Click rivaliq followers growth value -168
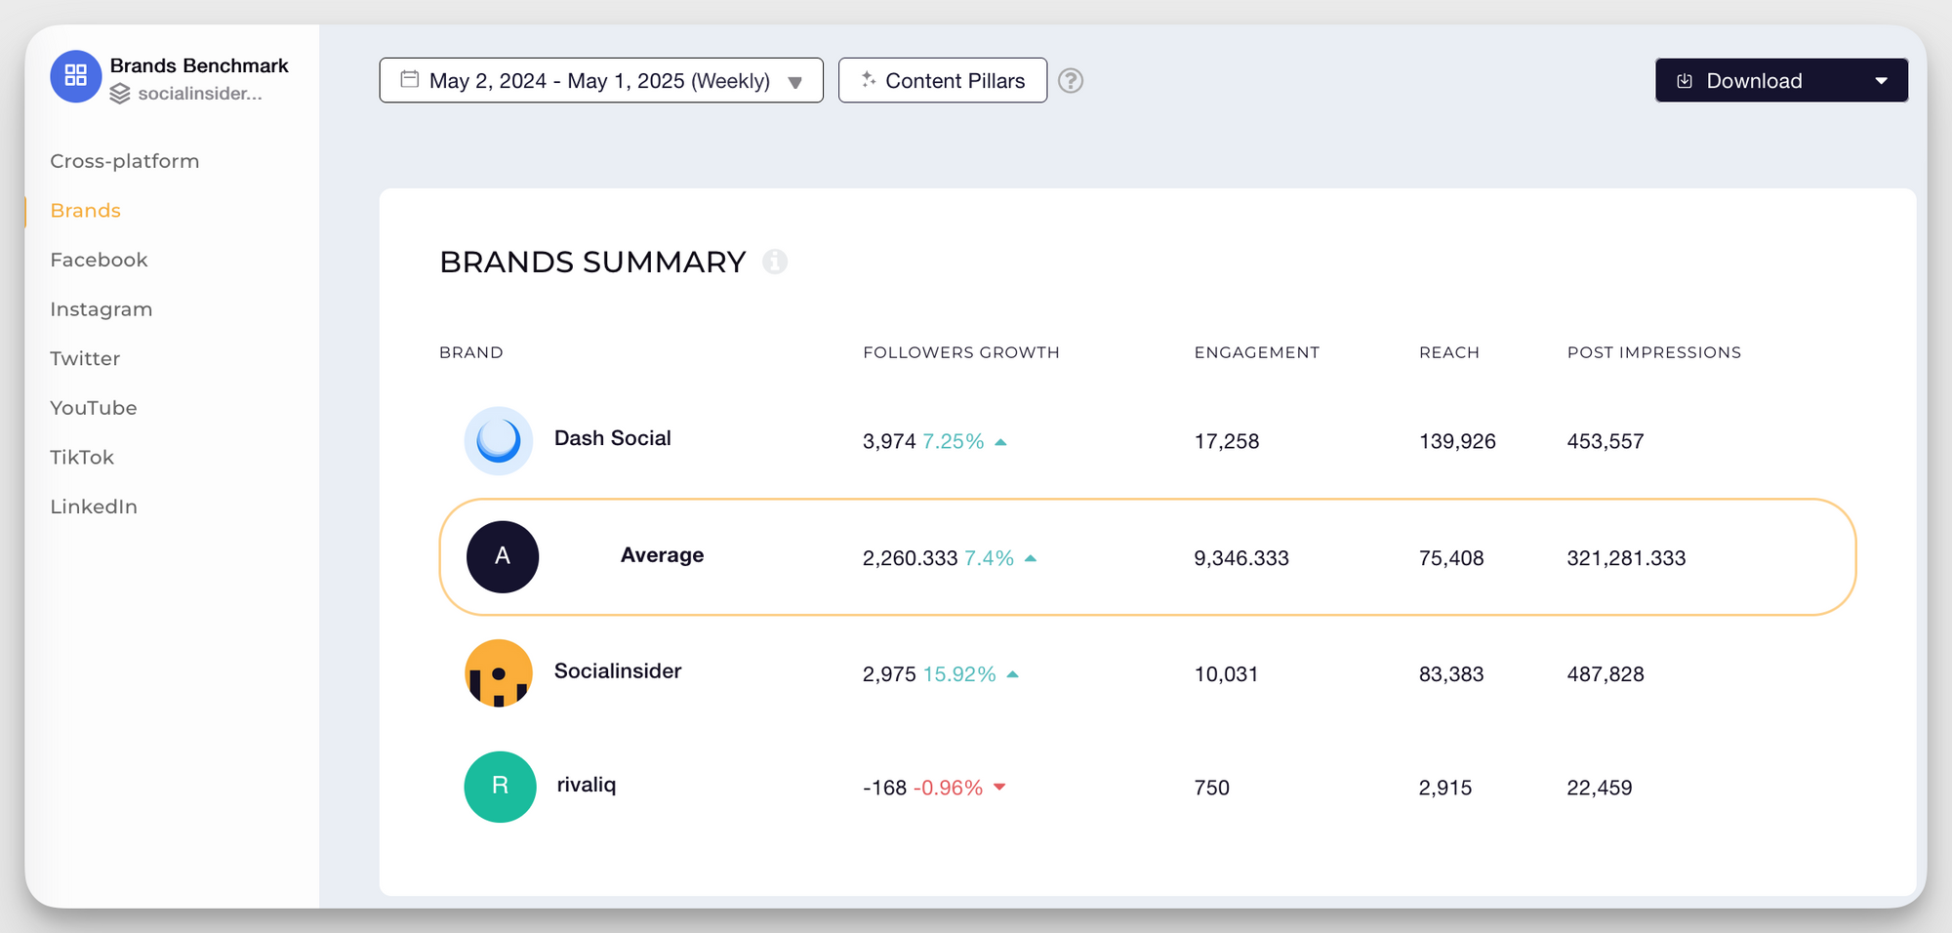The image size is (1952, 933). [885, 788]
